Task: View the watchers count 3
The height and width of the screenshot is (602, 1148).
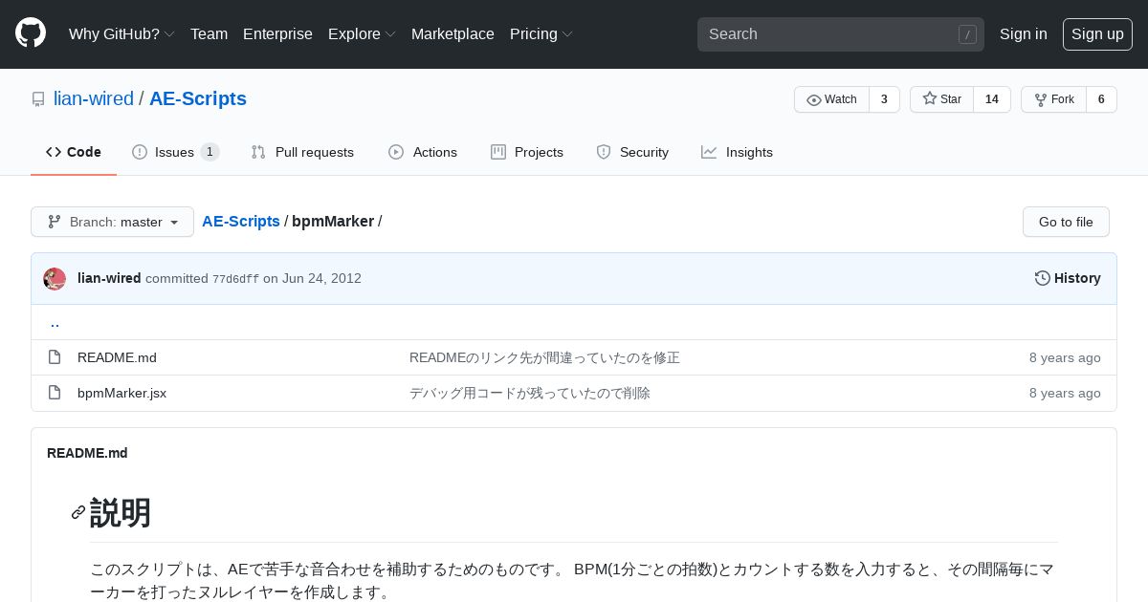Action: pyautogui.click(x=884, y=99)
